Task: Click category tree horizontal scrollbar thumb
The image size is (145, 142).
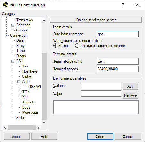Action: tap(22, 128)
